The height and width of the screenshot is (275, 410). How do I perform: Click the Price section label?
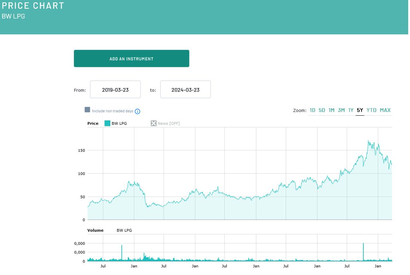click(93, 124)
